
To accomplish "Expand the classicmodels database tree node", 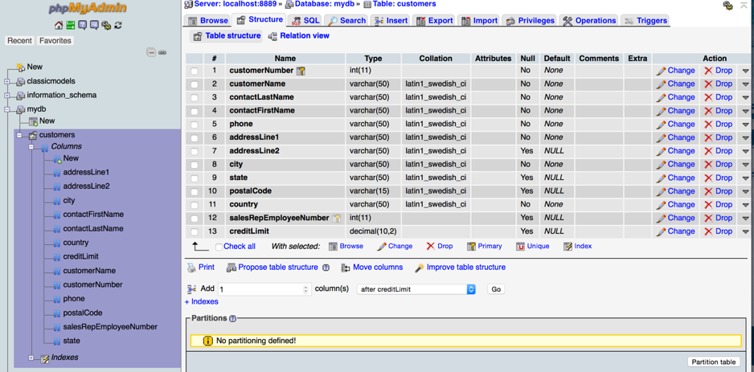I will [7, 81].
